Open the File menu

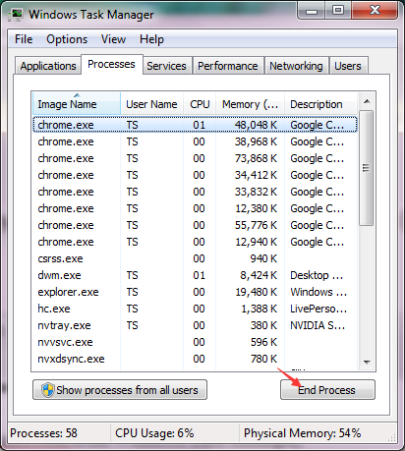(x=24, y=39)
